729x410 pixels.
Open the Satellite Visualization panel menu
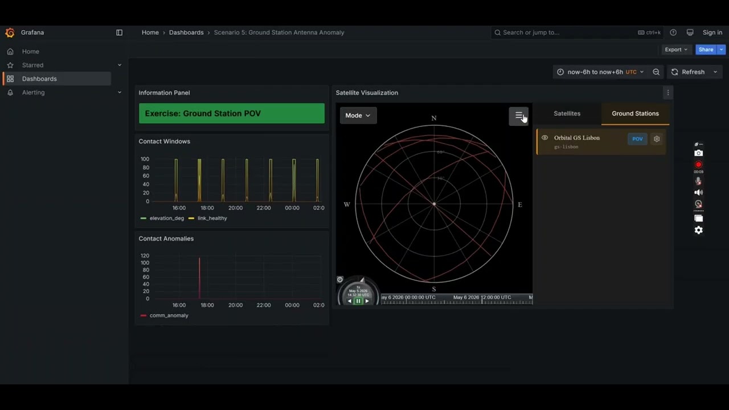click(x=668, y=92)
